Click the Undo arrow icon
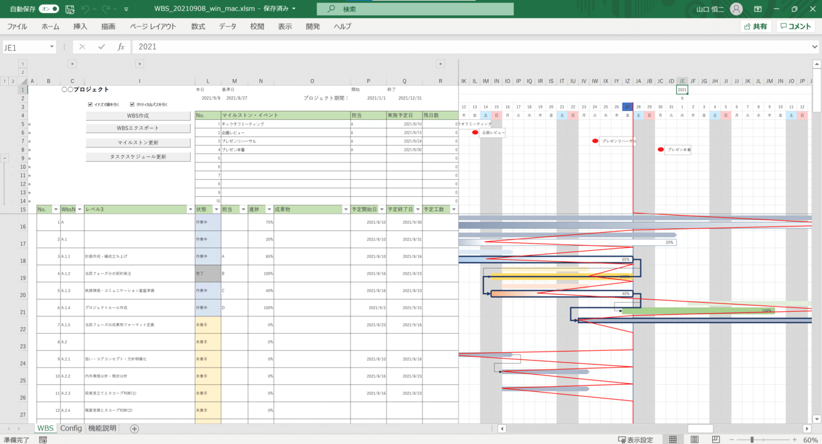This screenshot has height=444, width=822. click(x=86, y=9)
